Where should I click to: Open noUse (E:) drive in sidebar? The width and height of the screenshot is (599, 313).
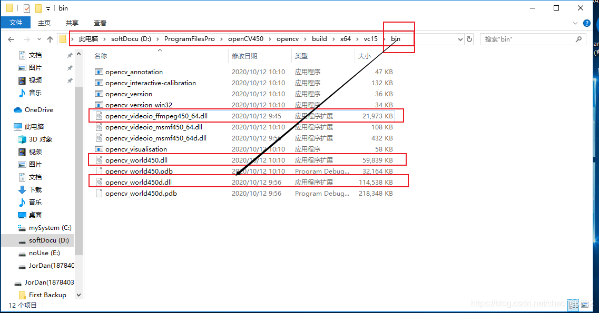point(44,253)
